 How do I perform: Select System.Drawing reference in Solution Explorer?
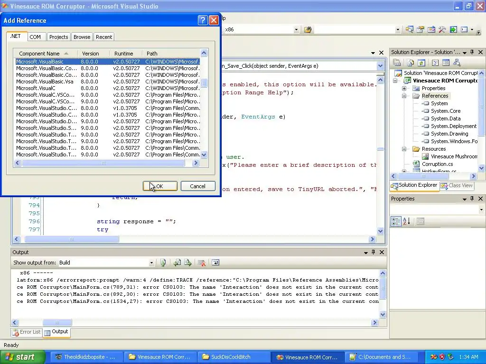pyautogui.click(x=449, y=134)
